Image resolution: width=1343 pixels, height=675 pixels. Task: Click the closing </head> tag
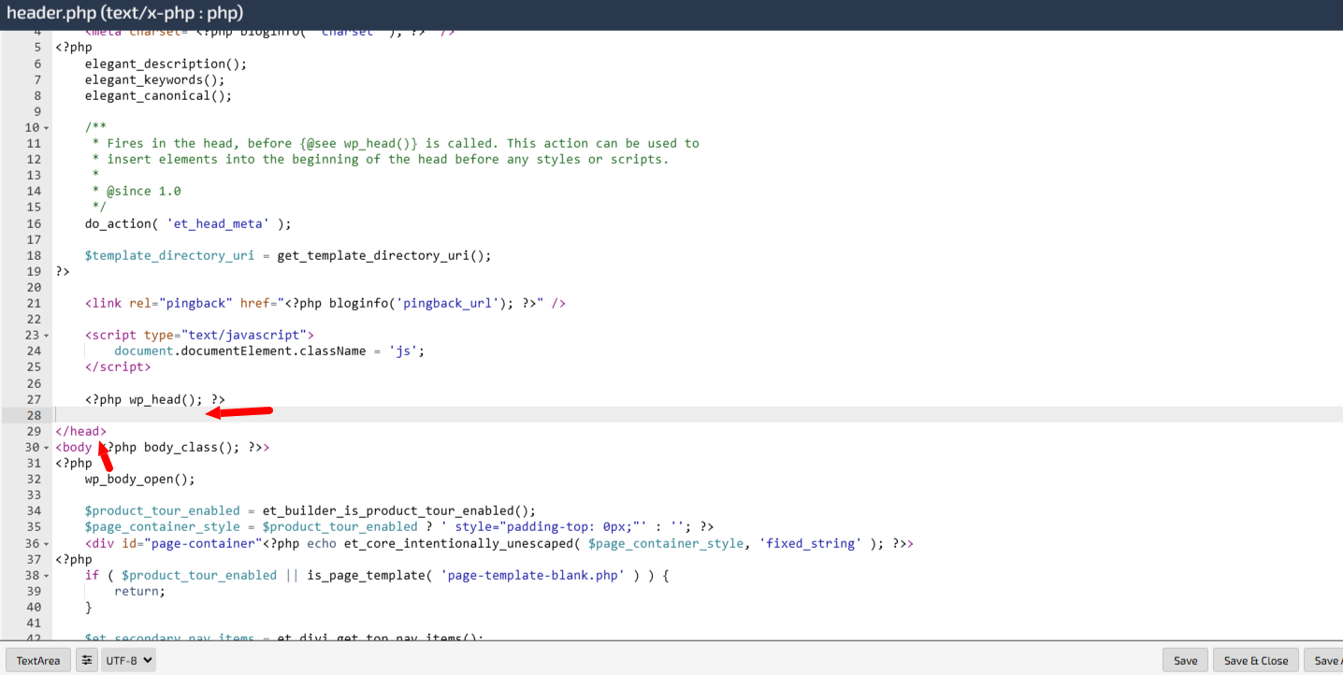tap(80, 431)
